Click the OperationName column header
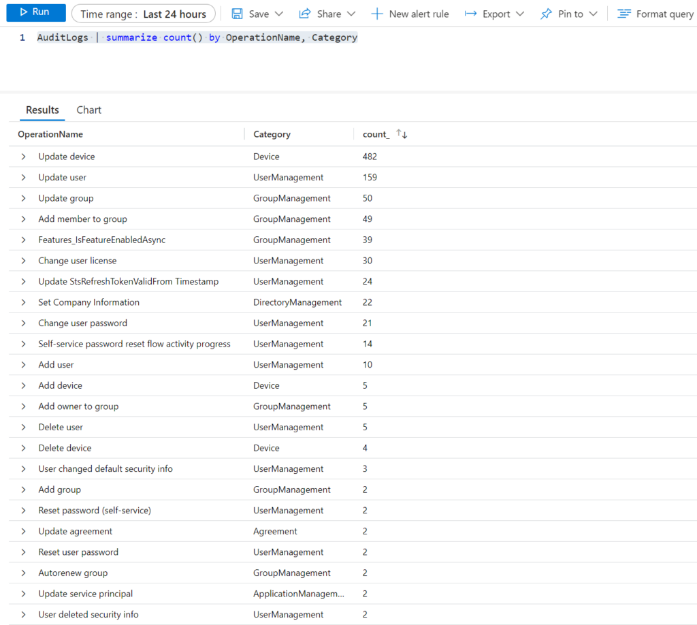This screenshot has width=697, height=625. pyautogui.click(x=50, y=134)
